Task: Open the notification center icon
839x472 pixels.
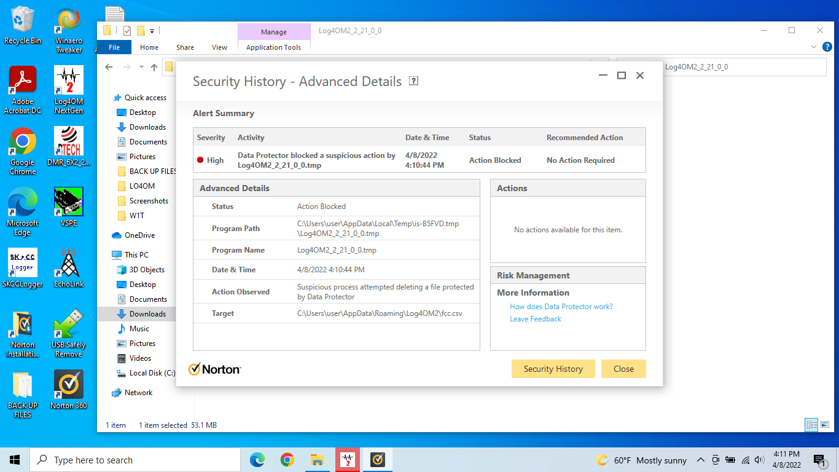Action: point(819,460)
